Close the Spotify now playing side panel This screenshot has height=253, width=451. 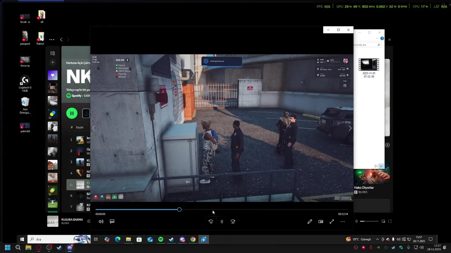pyautogui.click(x=389, y=40)
